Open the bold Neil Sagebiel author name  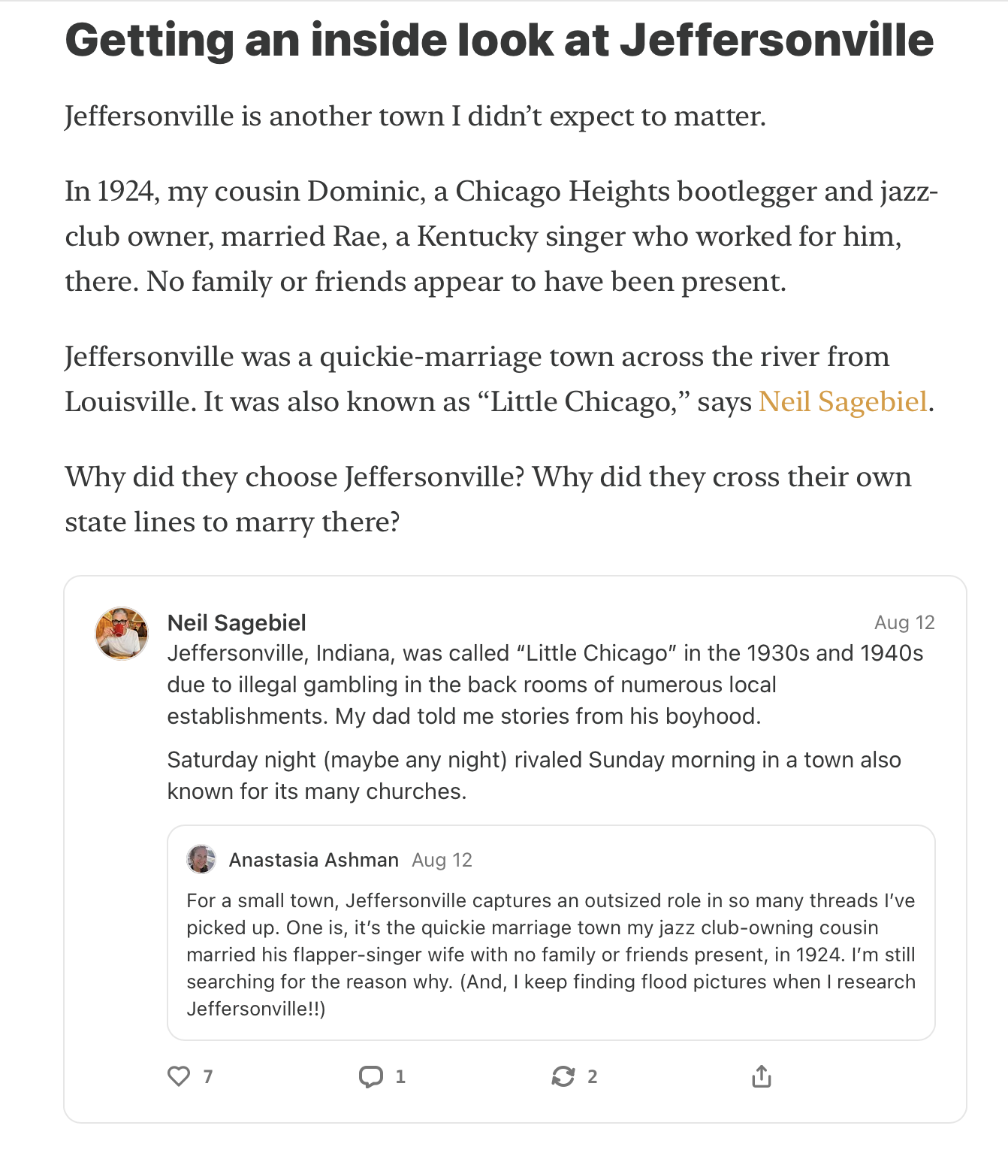[237, 622]
